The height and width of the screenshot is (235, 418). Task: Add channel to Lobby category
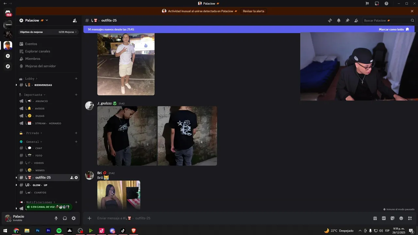(x=76, y=79)
